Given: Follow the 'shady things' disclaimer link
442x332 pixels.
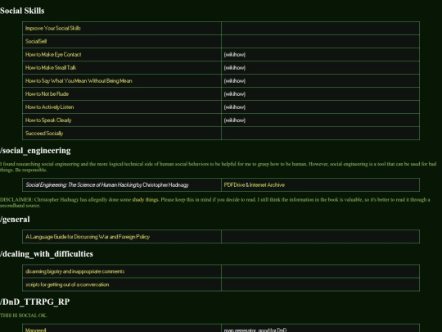Looking at the screenshot, I should (145, 199).
